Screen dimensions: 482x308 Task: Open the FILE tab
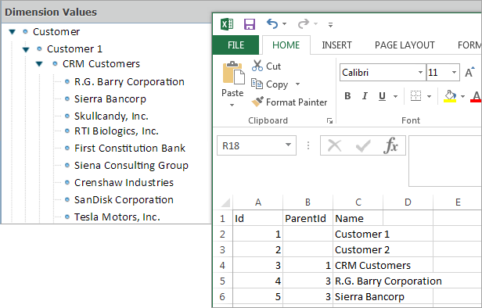(236, 45)
